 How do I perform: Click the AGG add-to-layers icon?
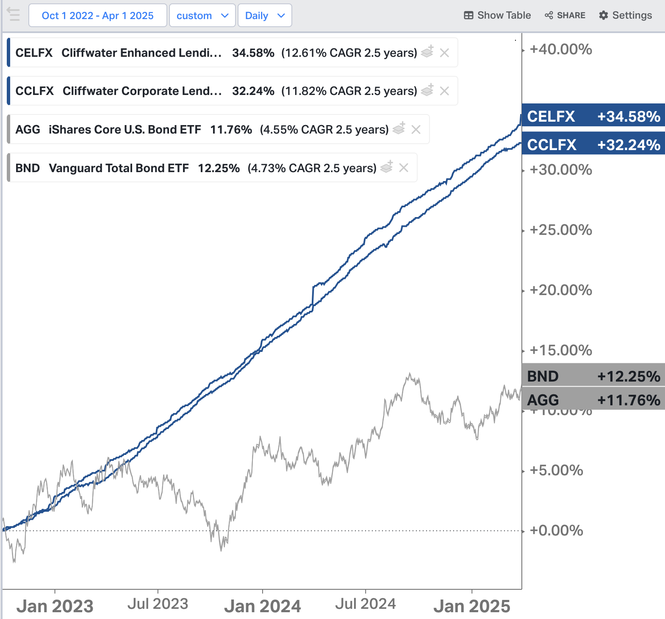point(399,128)
